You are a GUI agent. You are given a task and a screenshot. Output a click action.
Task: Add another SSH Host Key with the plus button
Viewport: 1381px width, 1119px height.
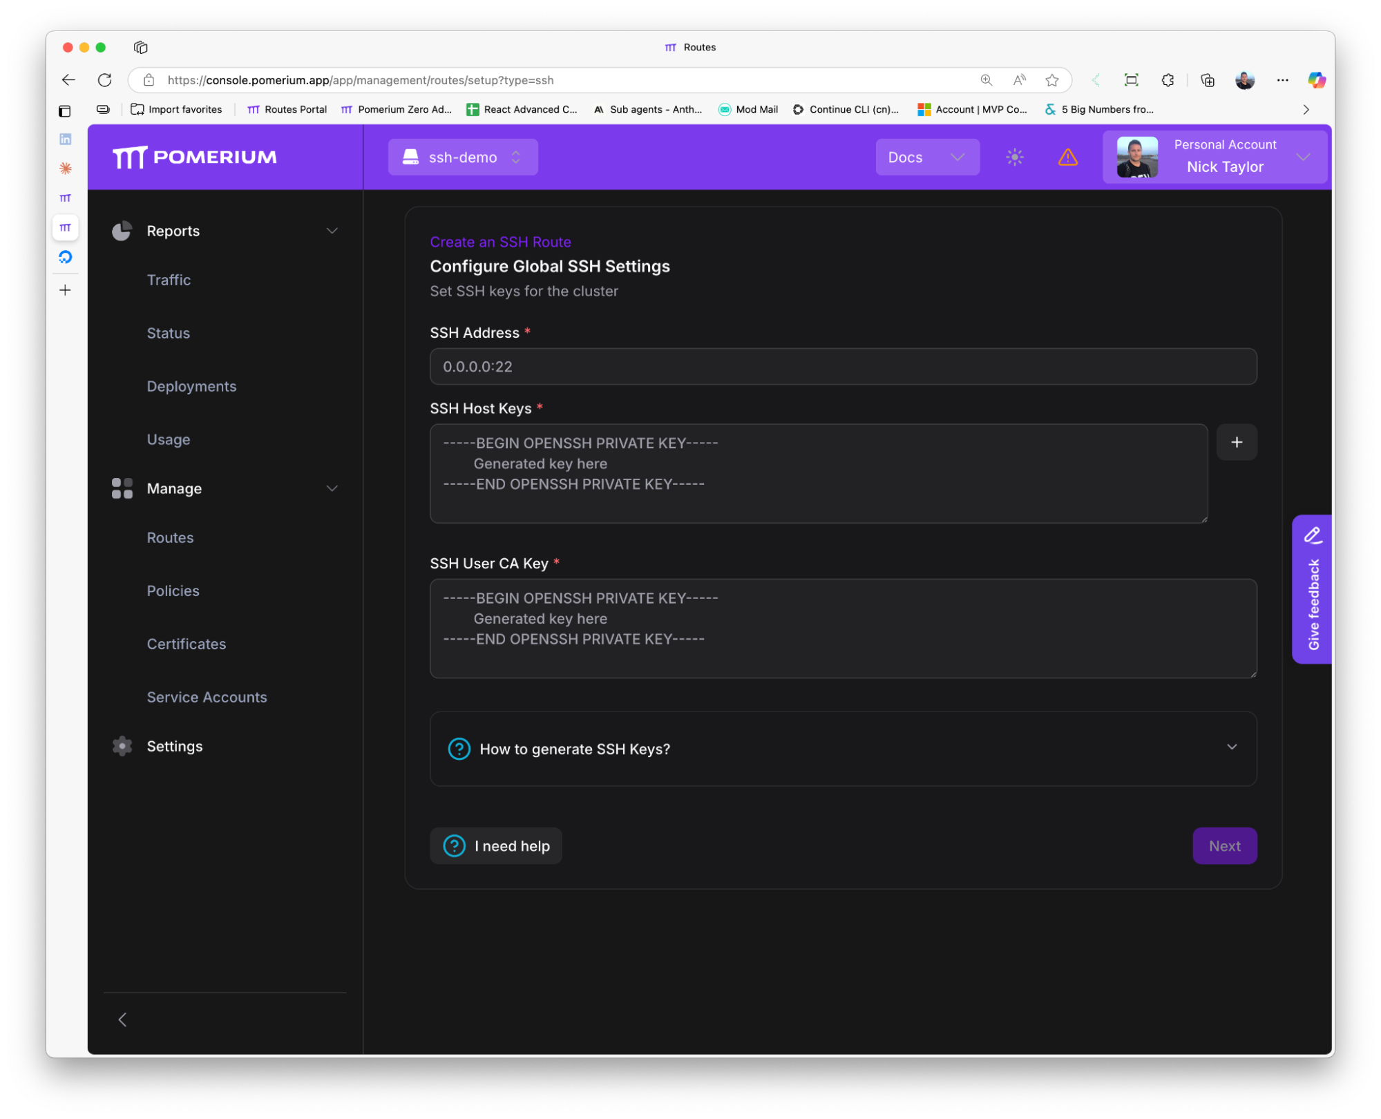click(x=1236, y=442)
